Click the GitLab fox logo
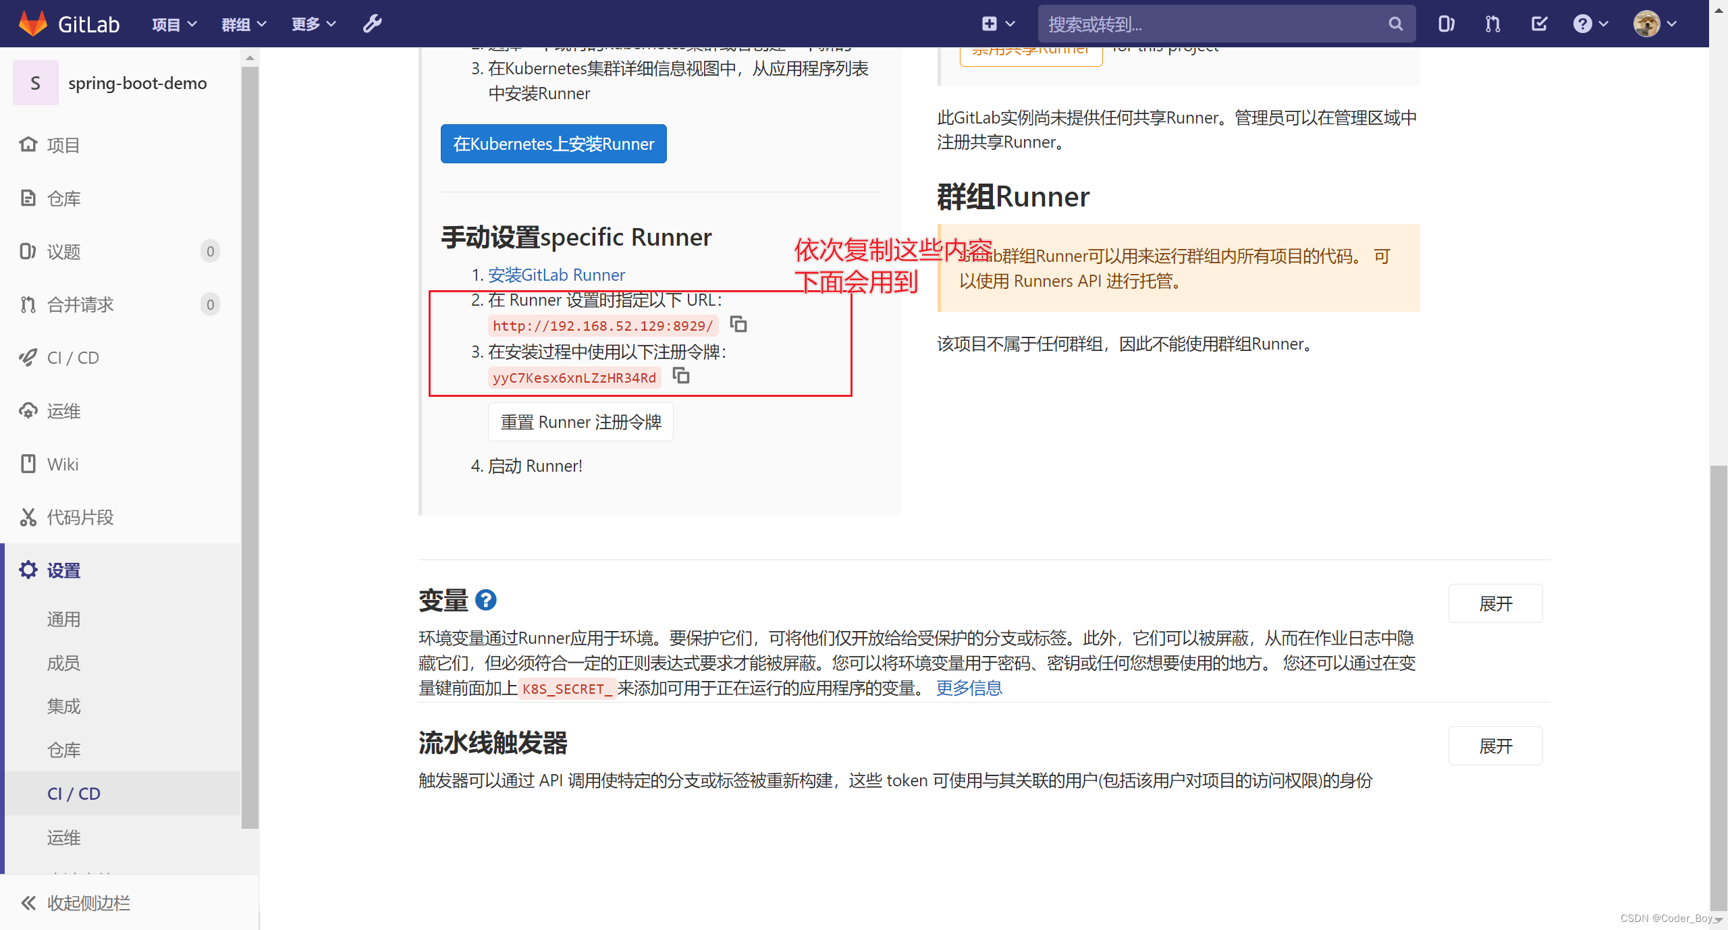Screen dimensions: 1728x930 tap(32, 24)
